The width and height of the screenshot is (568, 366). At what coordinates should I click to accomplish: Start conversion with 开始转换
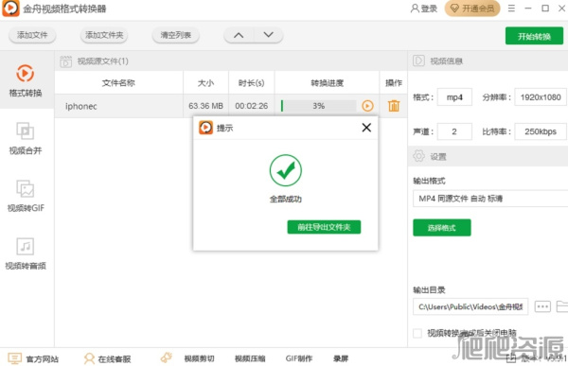[534, 36]
